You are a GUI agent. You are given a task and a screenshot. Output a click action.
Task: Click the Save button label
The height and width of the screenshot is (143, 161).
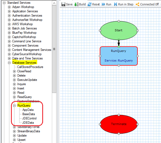pyautogui.click(x=69, y=4)
